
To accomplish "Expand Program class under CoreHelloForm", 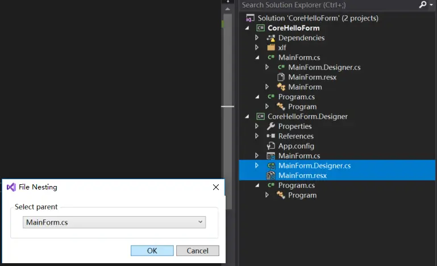I will pos(267,106).
